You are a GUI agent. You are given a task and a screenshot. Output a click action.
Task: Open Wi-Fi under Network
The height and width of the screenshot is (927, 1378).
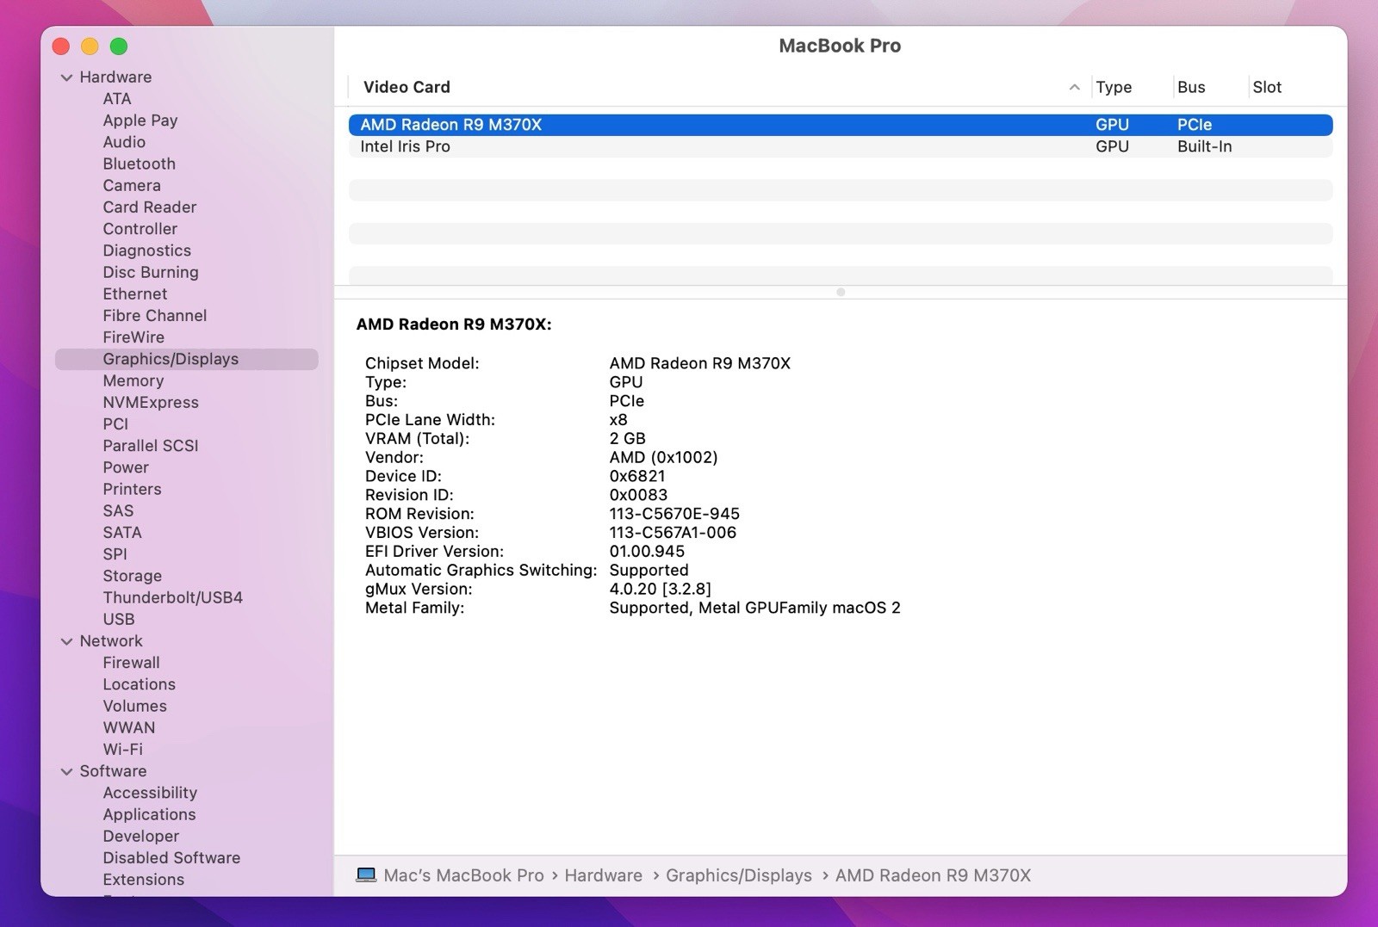(122, 749)
